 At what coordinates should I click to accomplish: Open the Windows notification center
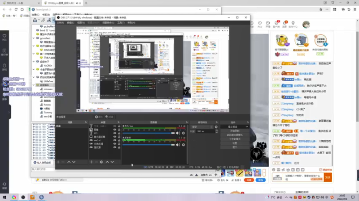pyautogui.click(x=353, y=197)
